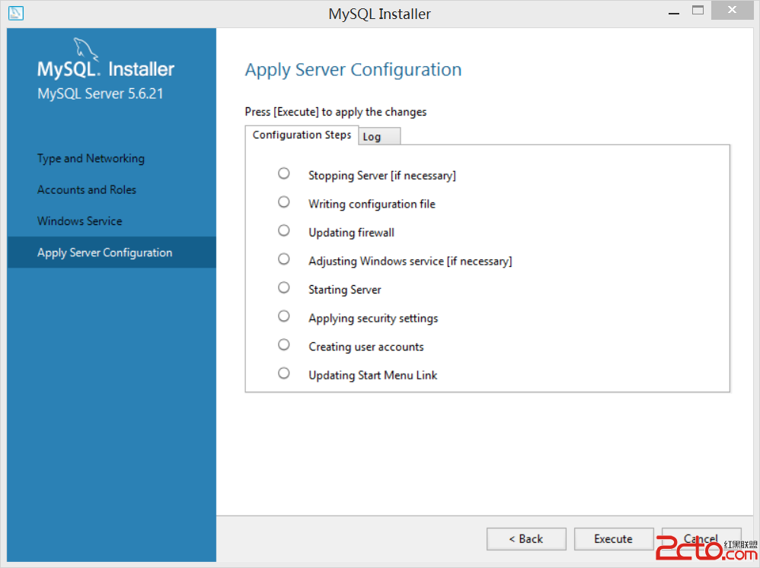The height and width of the screenshot is (568, 760).
Task: Minimize the MySQL Installer window
Action: (674, 11)
